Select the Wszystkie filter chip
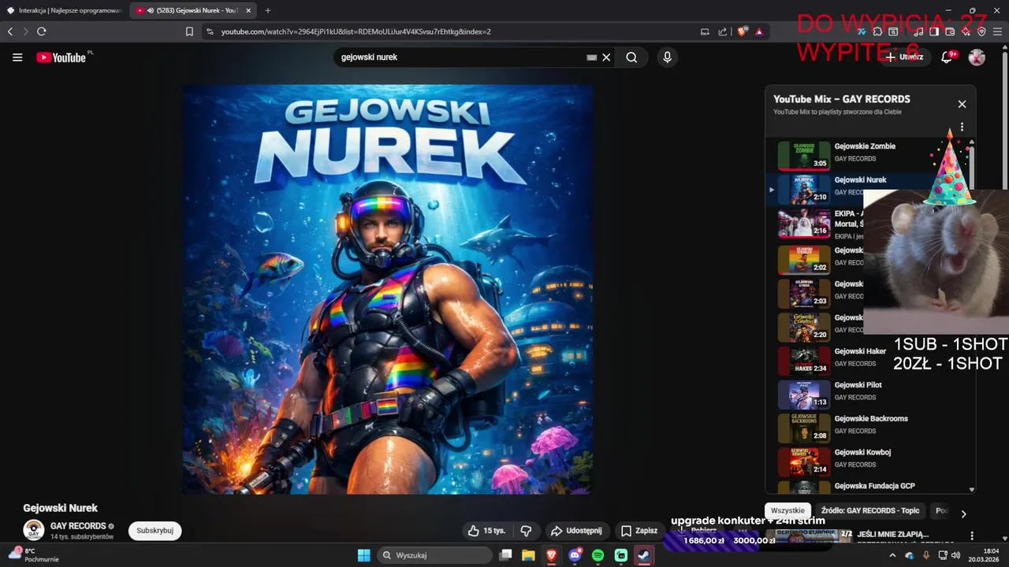The image size is (1009, 567). point(787,510)
